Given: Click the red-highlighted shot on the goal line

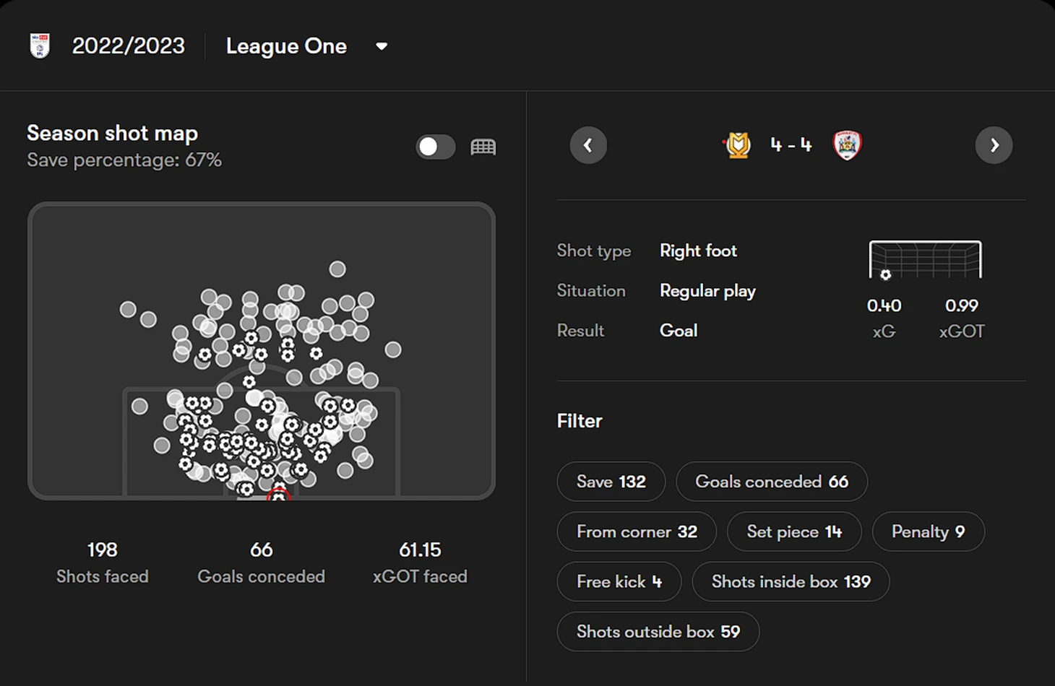Looking at the screenshot, I should click(278, 496).
